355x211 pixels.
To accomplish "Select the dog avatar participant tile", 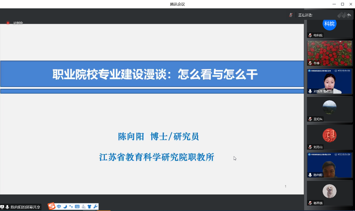I will [x=329, y=193].
